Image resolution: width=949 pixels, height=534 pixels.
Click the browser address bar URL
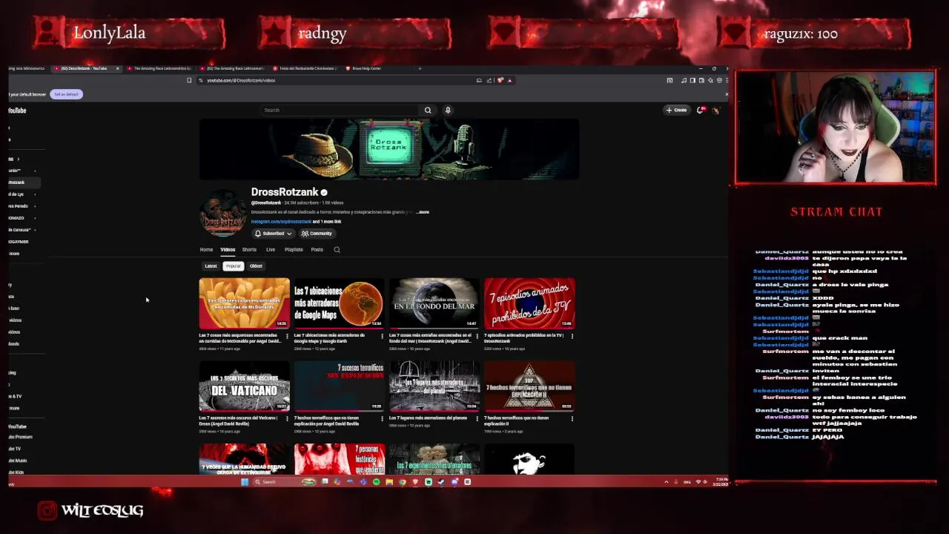(241, 80)
